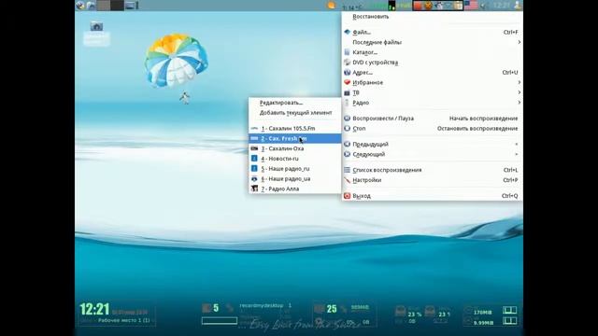
Task: Click the sun weather icon in panel
Action: coord(332,6)
